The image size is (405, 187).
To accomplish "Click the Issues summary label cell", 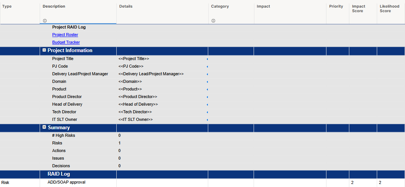I will [x=78, y=158].
